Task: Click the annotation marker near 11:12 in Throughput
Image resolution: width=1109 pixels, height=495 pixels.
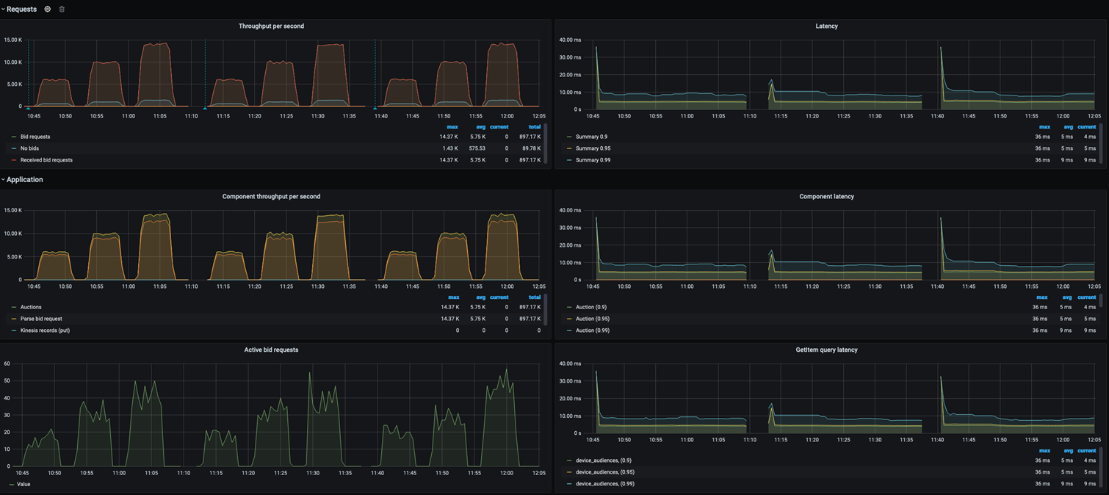Action: (x=205, y=108)
